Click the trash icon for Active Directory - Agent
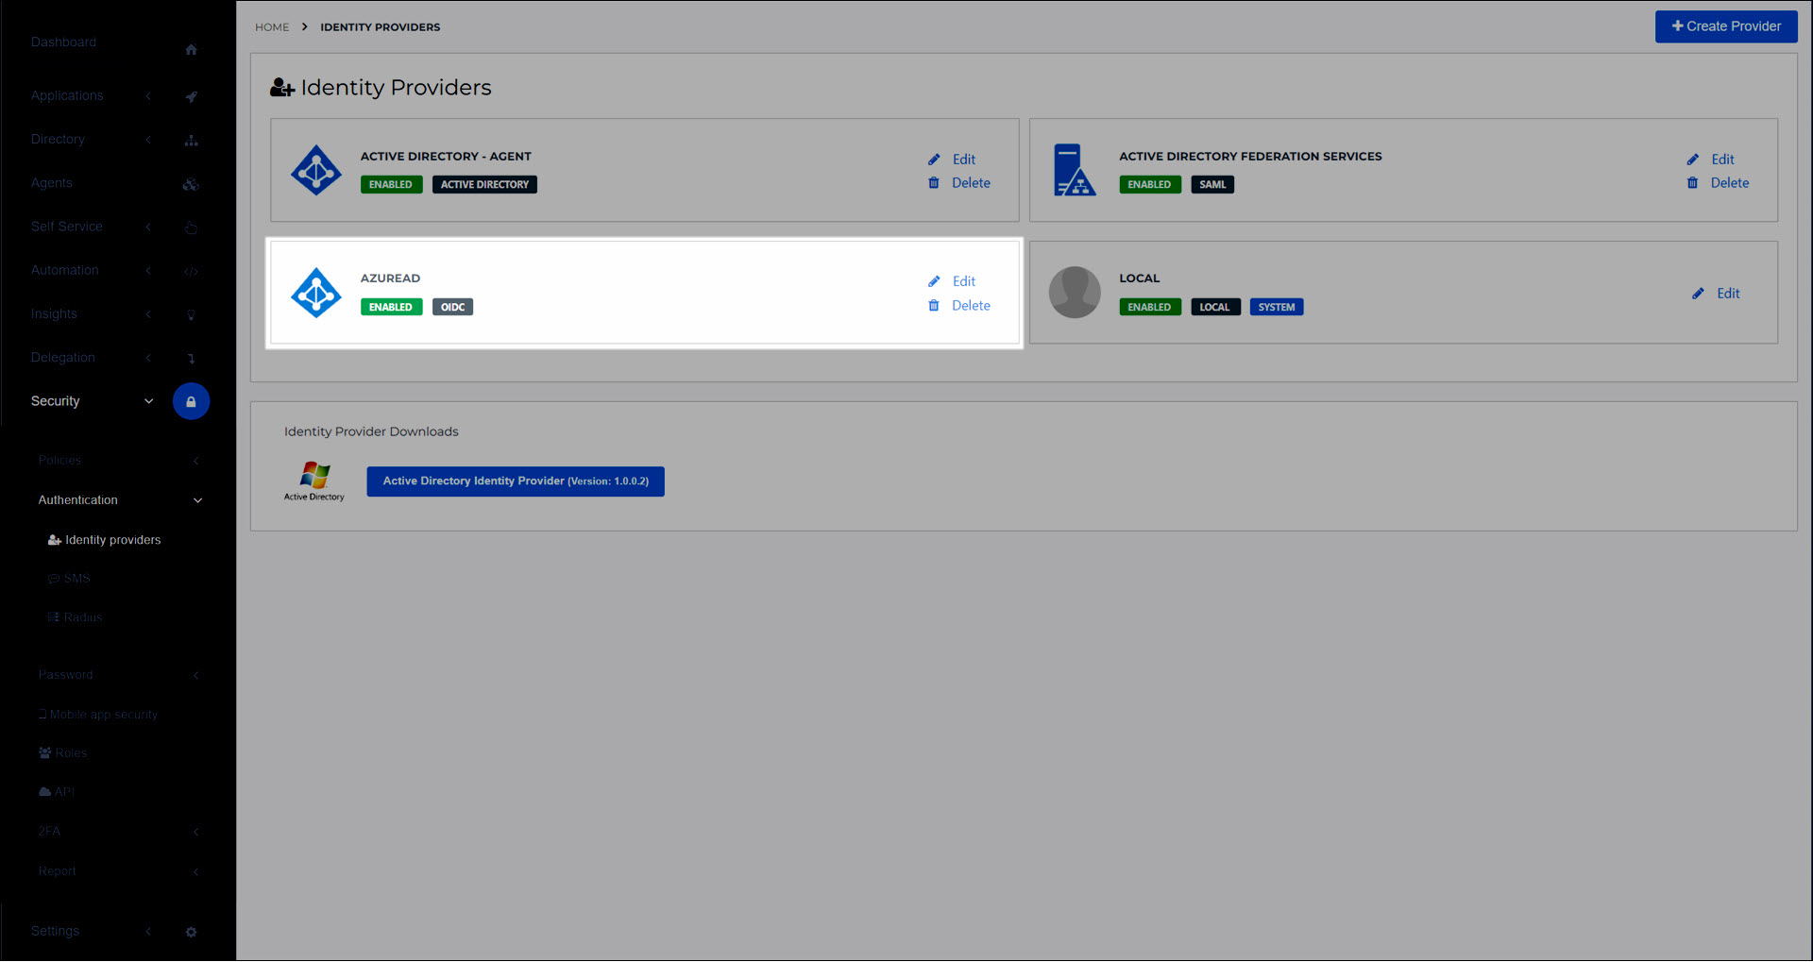1813x962 pixels. click(x=934, y=183)
